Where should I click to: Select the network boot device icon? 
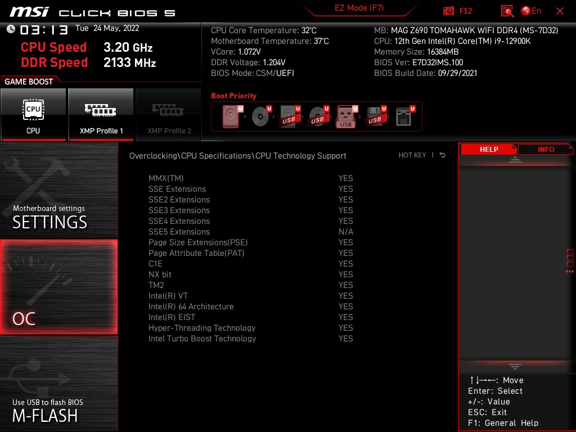point(405,116)
